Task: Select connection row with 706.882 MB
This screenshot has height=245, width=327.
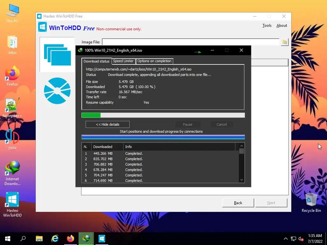Action: click(160, 164)
